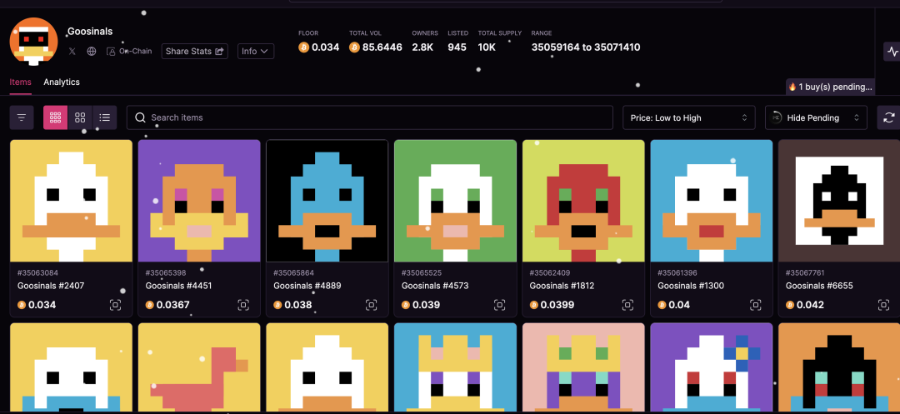Open the Hide Pending dropdown
This screenshot has height=414, width=900.
[816, 117]
